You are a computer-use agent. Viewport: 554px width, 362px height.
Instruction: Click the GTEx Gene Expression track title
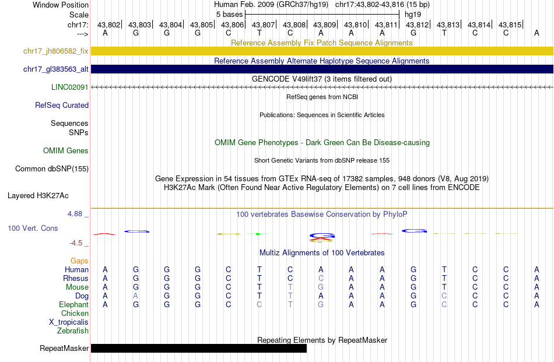(321, 179)
